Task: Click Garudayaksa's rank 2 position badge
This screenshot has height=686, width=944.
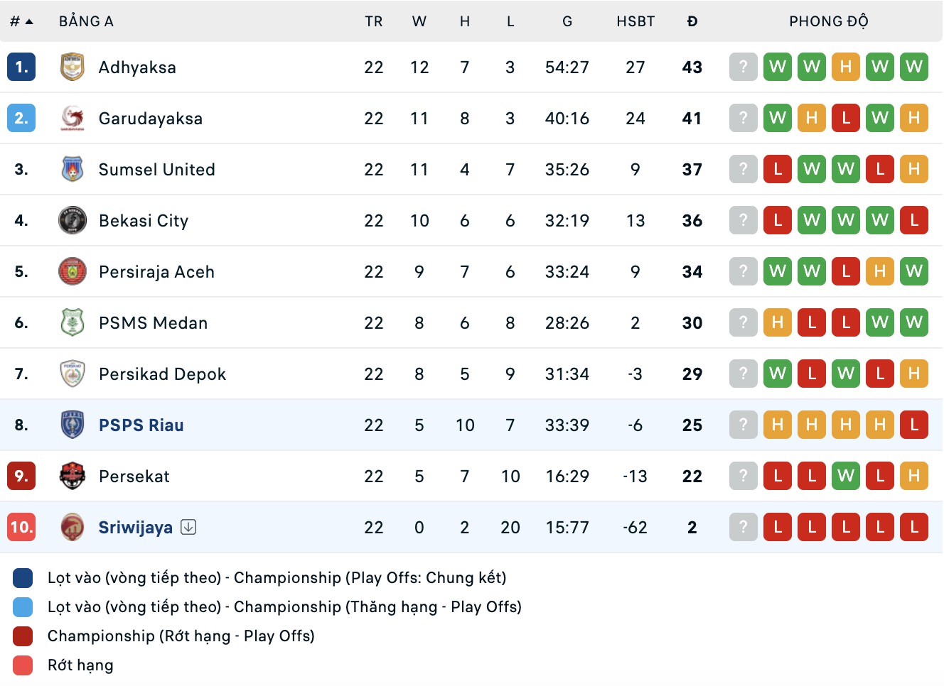Action: tap(21, 119)
